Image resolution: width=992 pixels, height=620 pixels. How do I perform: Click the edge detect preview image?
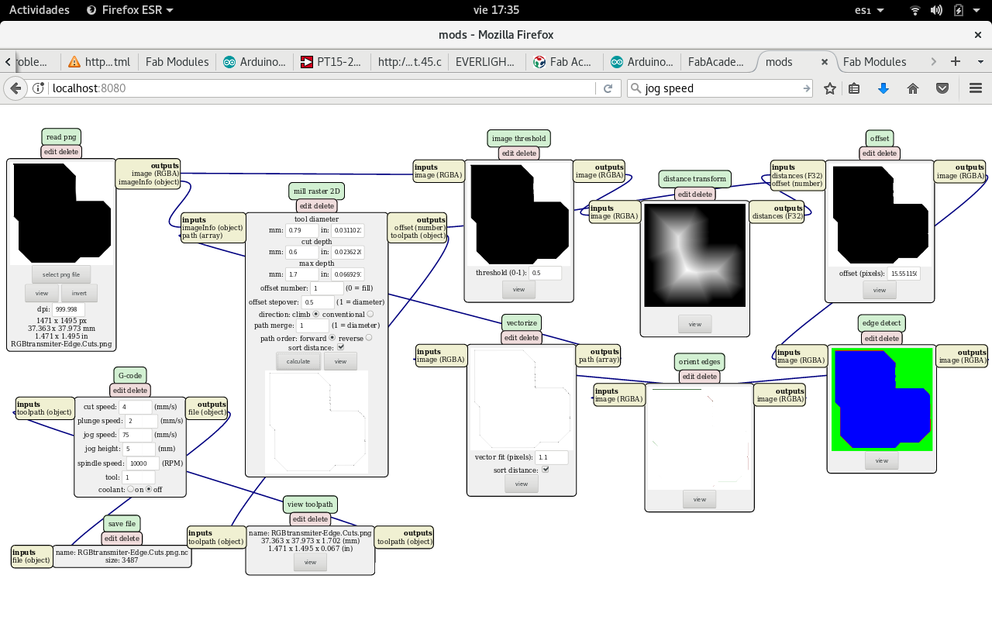pos(882,399)
